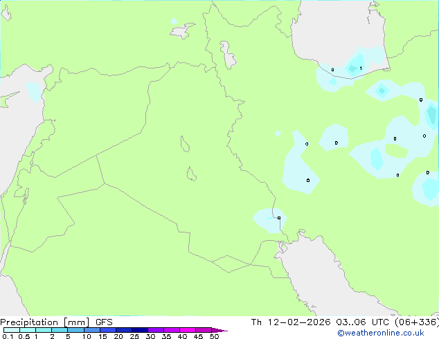Select the 35–40 mm legend swatch
Screen dimensions: 439x339
pos(171,330)
